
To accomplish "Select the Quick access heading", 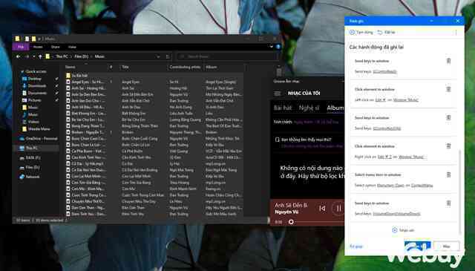I will click(36, 71).
